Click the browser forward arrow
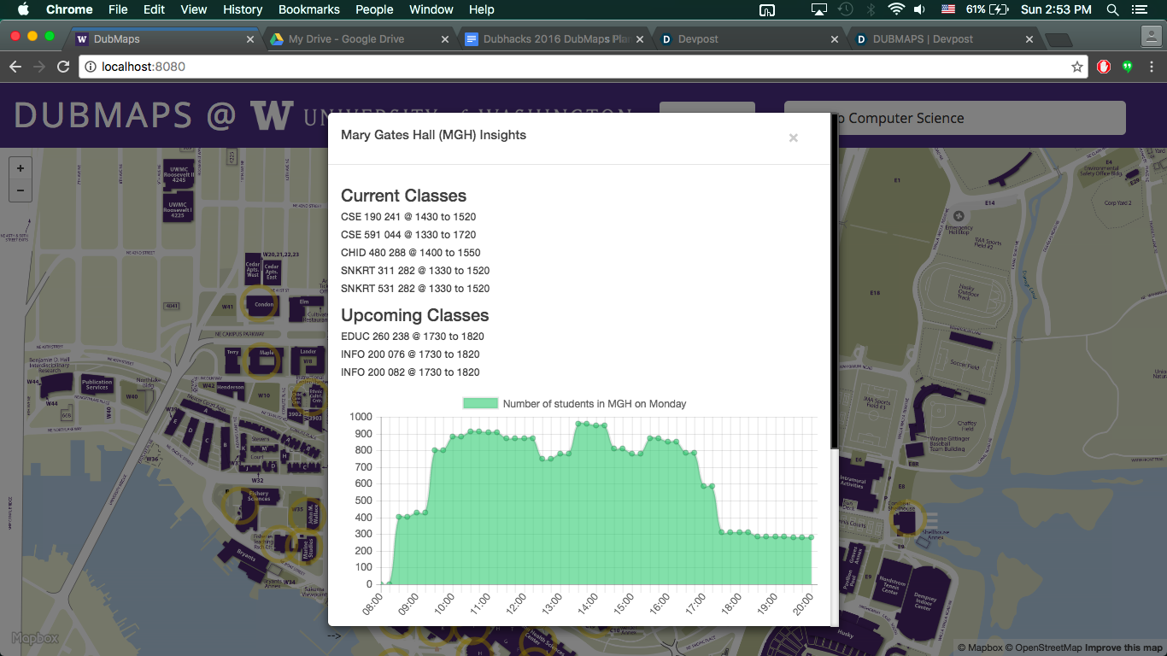This screenshot has width=1167, height=656. 39,67
